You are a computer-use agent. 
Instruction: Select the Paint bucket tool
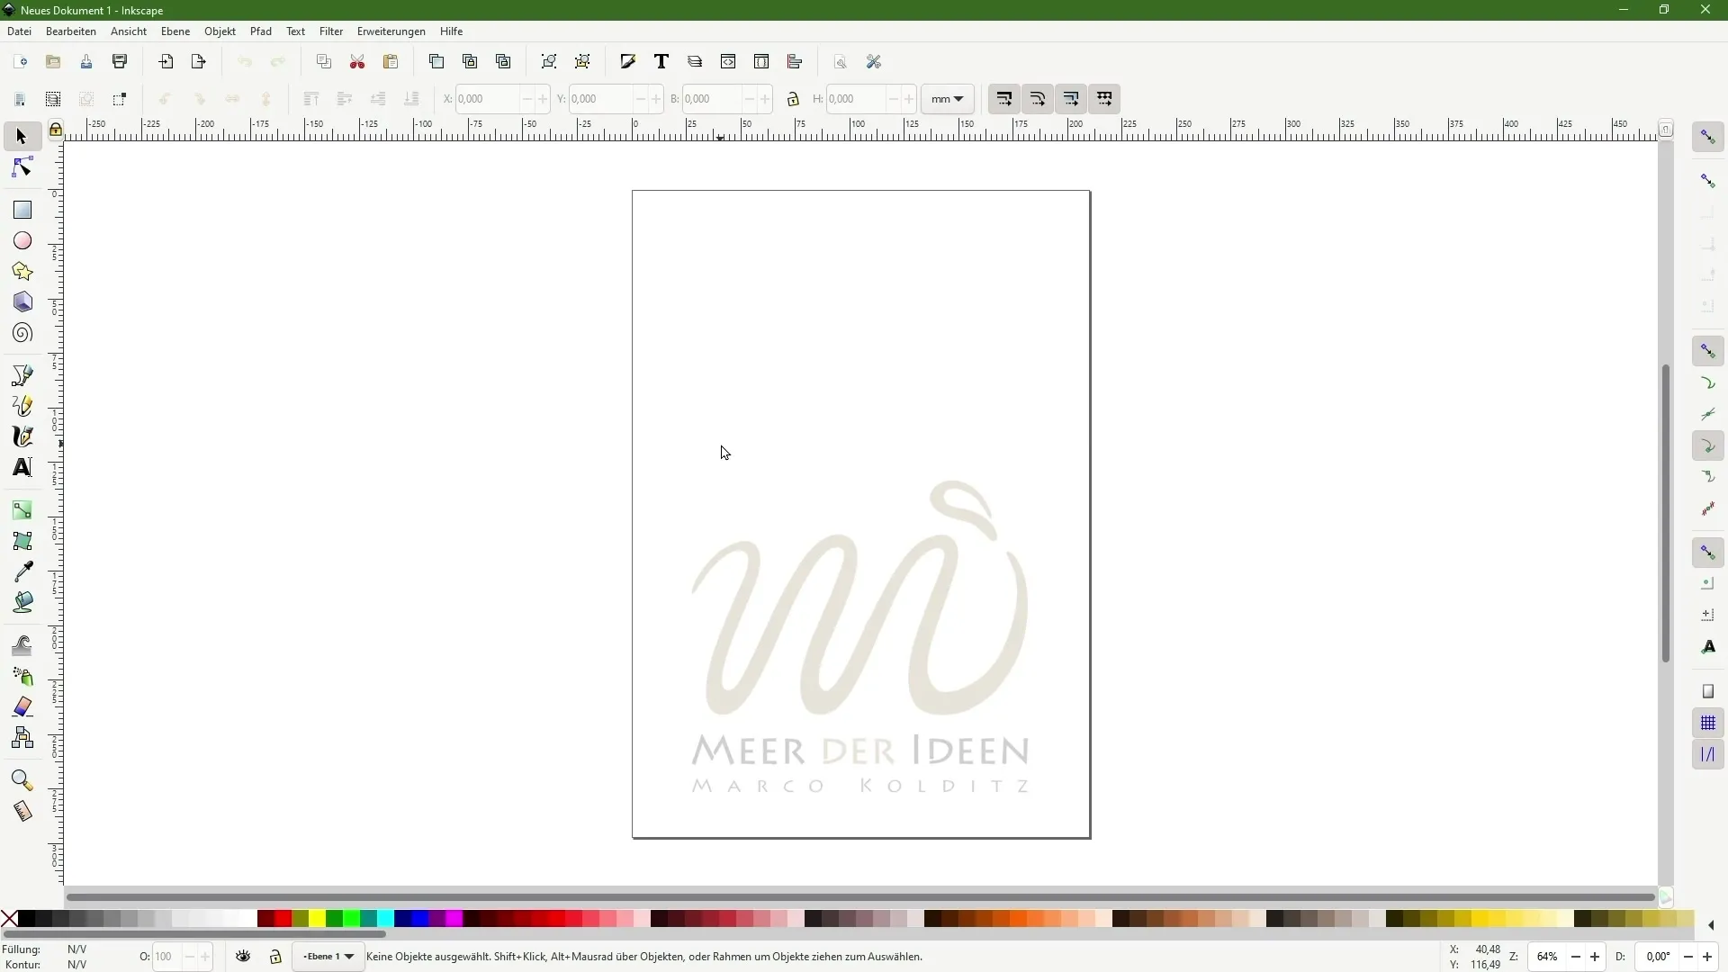pyautogui.click(x=22, y=602)
